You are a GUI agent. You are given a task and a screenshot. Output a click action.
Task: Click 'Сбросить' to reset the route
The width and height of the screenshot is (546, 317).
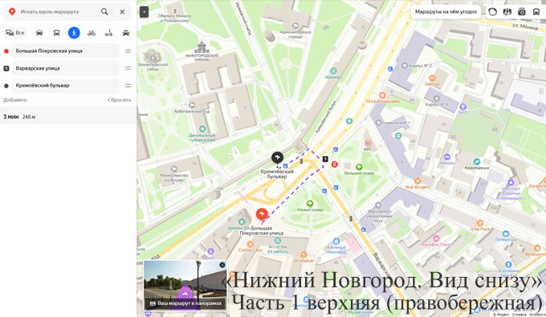tap(120, 100)
